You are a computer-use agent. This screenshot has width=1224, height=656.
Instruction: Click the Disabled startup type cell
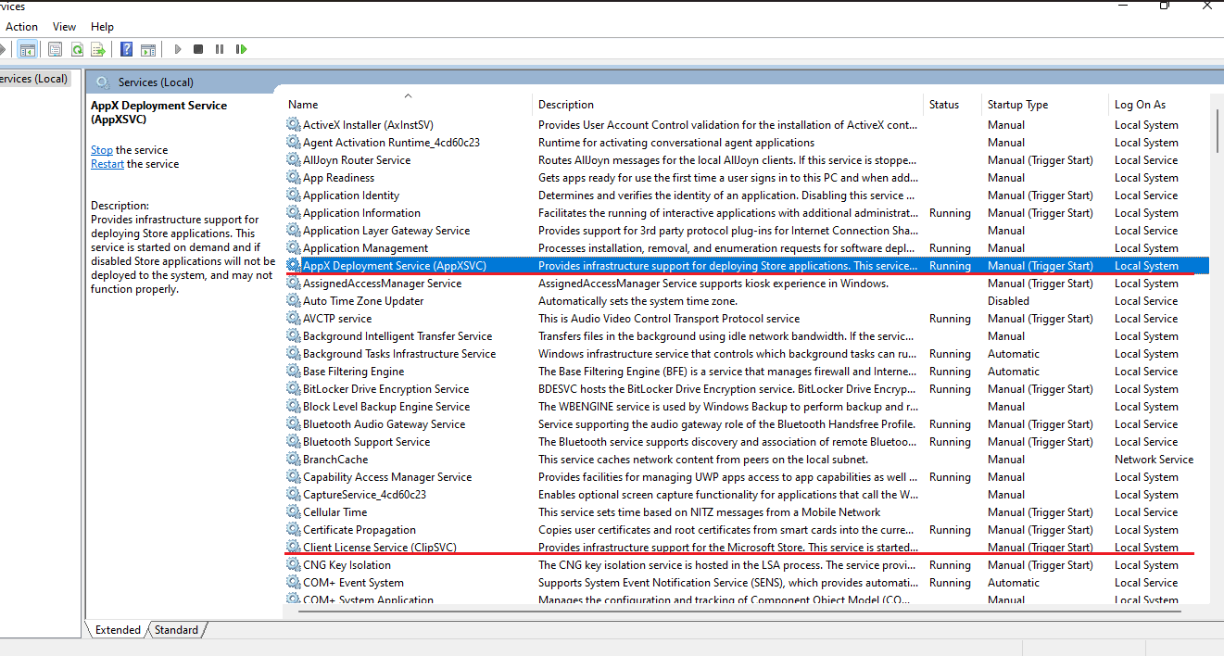pos(1008,301)
